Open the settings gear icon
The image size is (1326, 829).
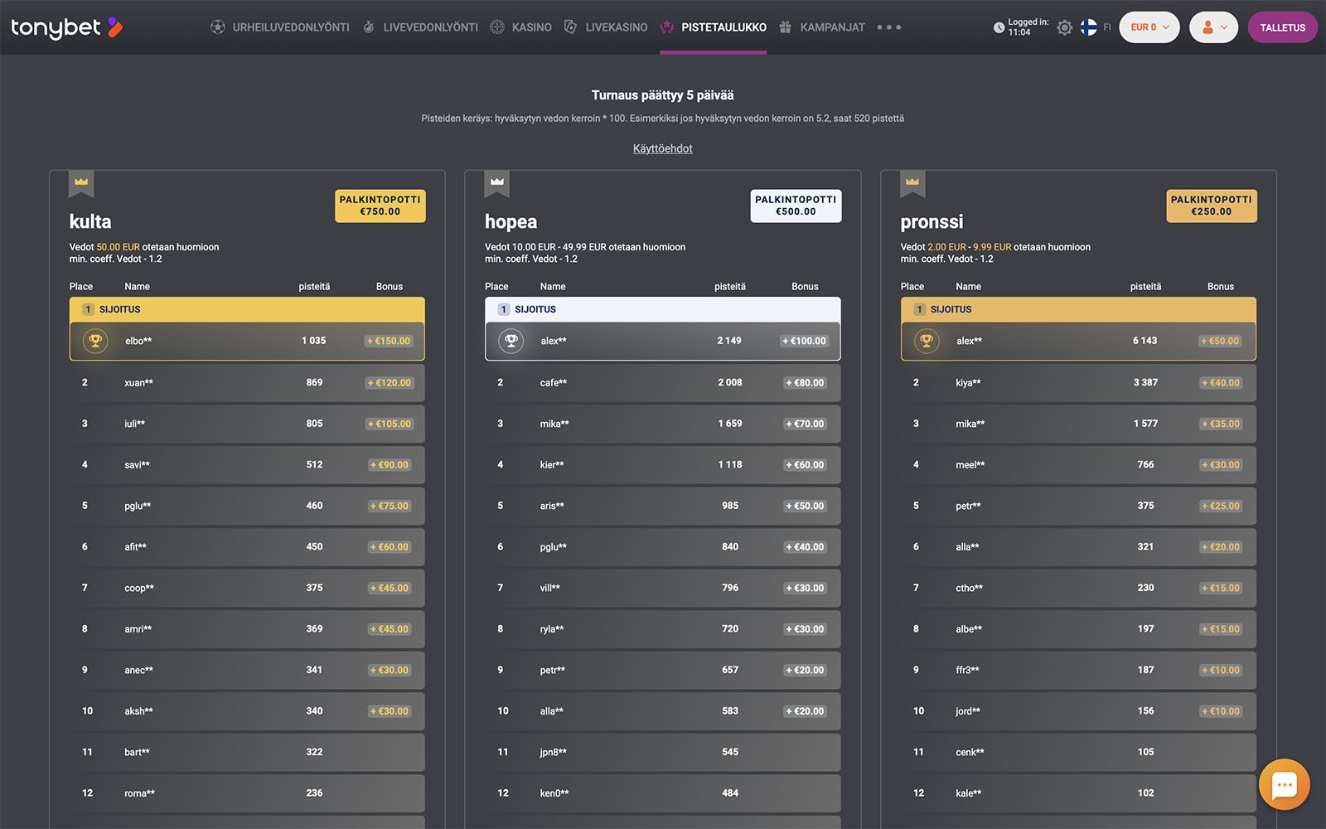point(1065,27)
